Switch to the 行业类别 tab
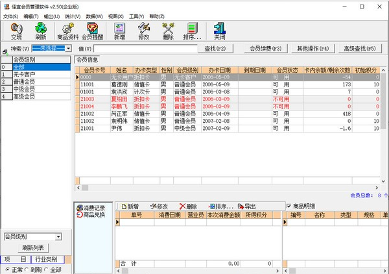The image size is (389, 274). (47, 259)
